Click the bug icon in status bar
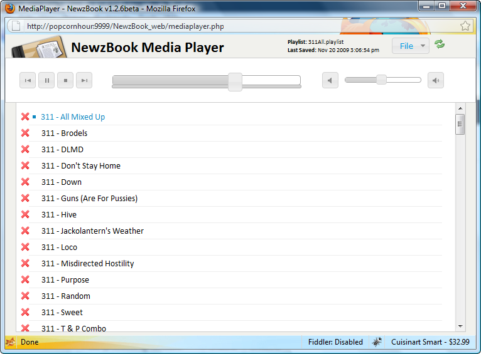 377,341
